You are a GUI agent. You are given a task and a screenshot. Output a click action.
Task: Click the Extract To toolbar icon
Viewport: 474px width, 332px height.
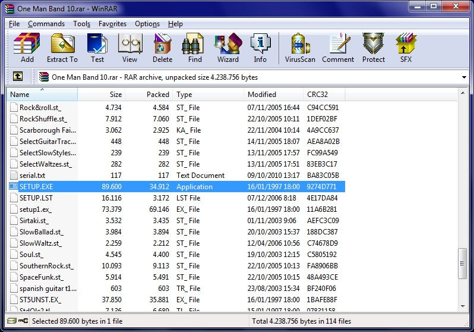[62, 48]
